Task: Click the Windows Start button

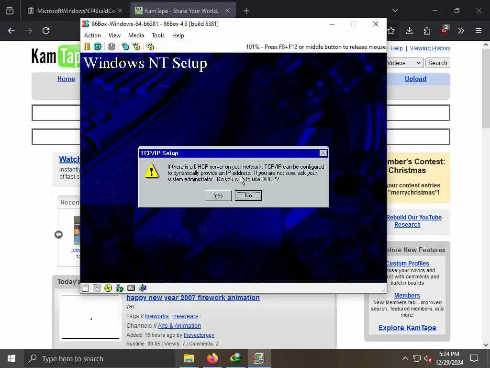Action: (x=11, y=358)
